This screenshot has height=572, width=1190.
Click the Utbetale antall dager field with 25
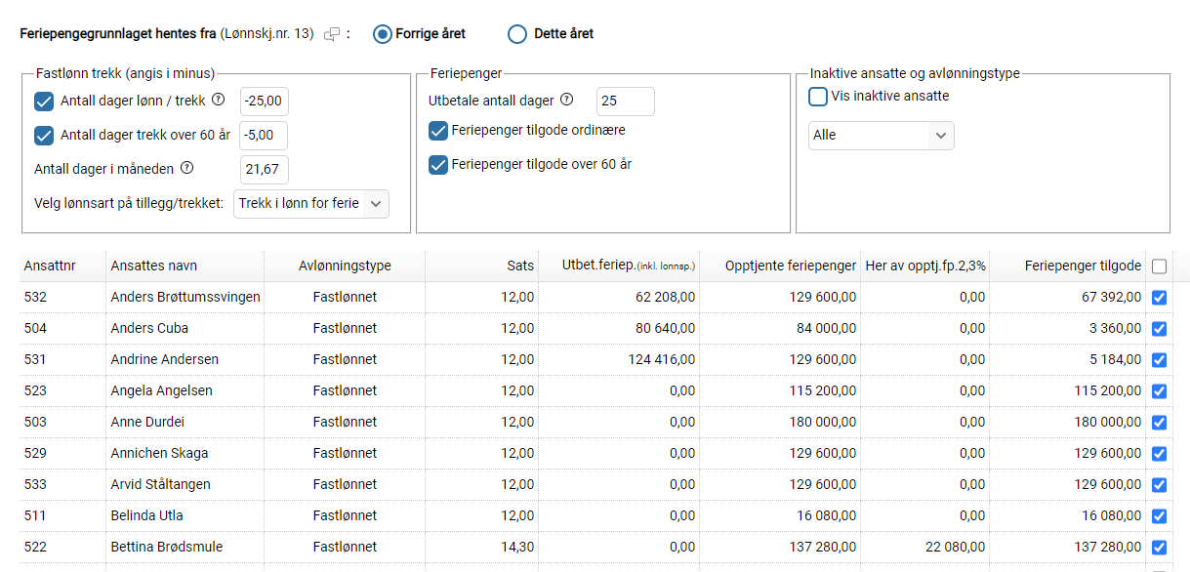pos(626,102)
